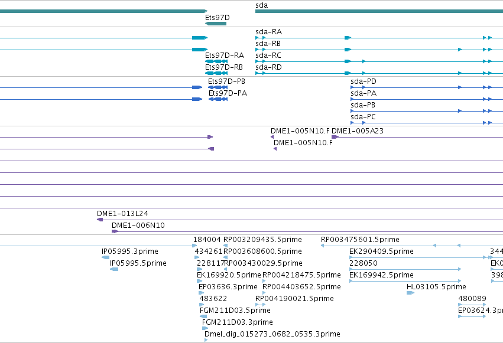Click the 483622 EST label
503x343 pixels.
213,299
